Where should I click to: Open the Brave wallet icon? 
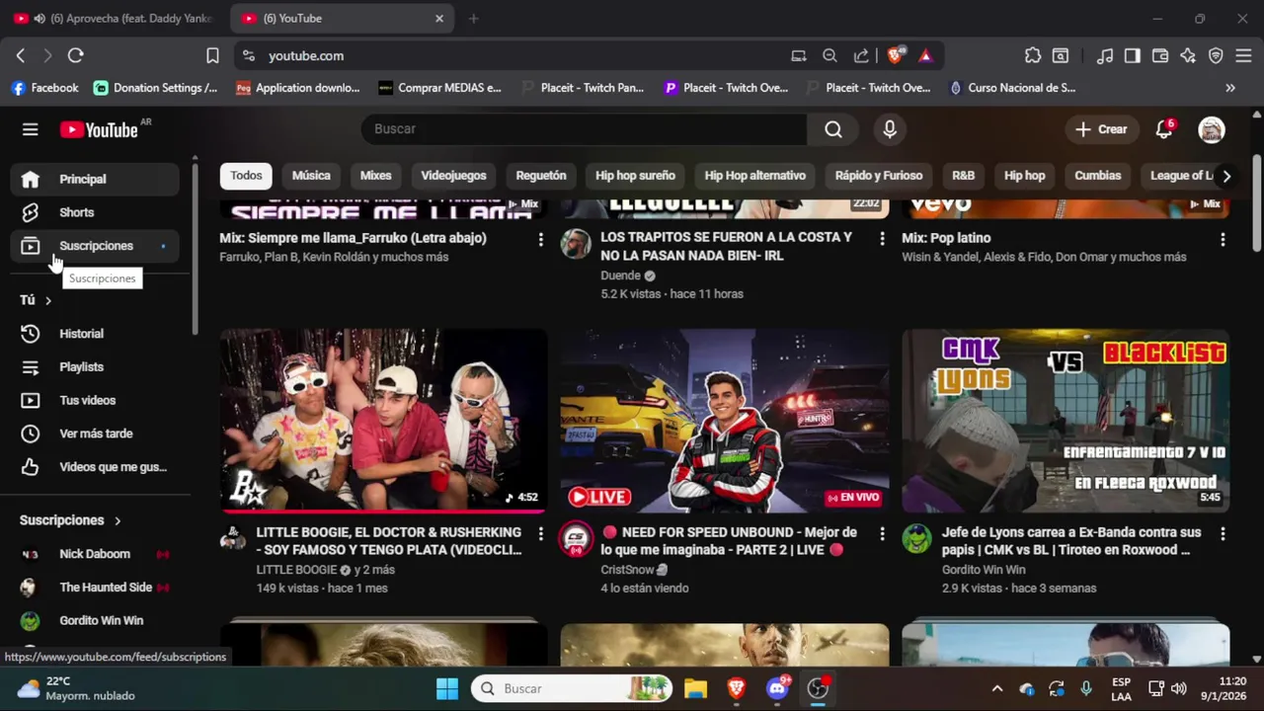coord(1160,56)
